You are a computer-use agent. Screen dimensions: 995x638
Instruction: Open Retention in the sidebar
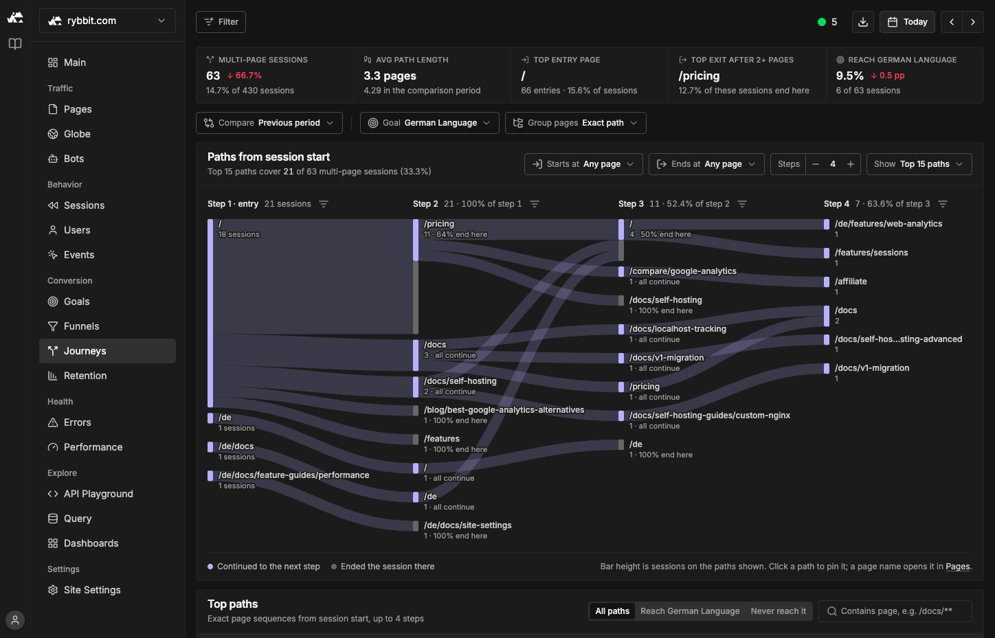[107, 376]
